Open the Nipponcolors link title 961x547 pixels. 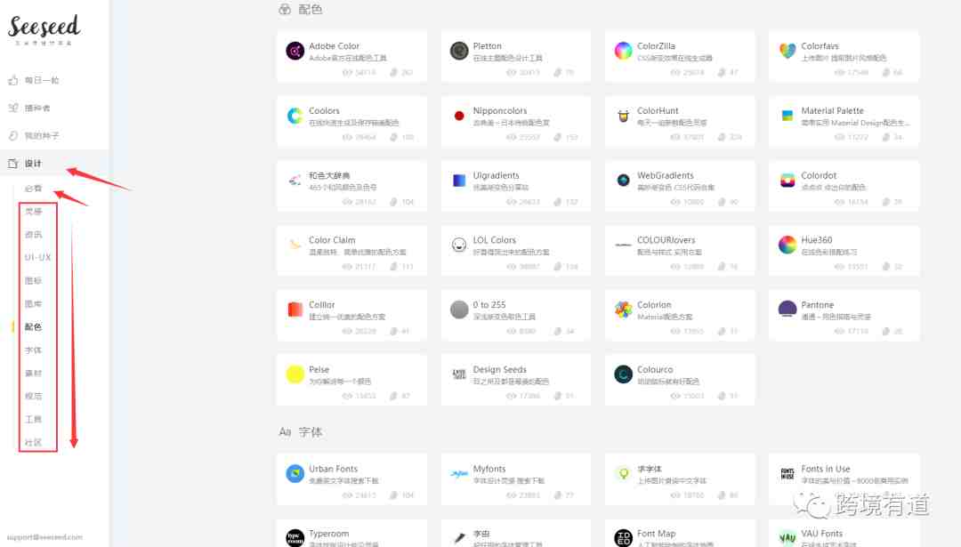click(499, 111)
